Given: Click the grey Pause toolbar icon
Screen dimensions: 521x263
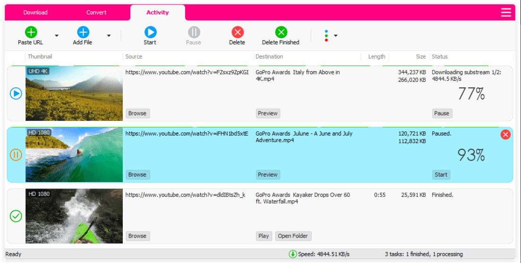Looking at the screenshot, I should click(194, 32).
